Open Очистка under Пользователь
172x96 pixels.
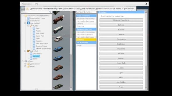(86, 26)
